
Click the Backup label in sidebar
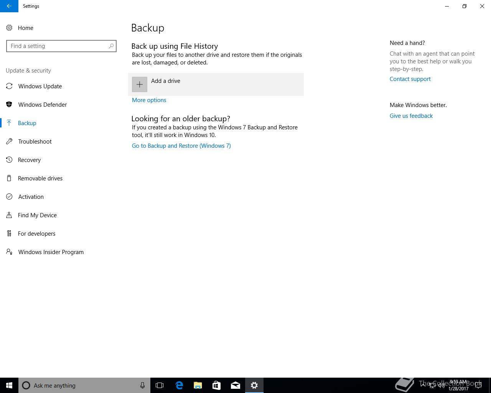pyautogui.click(x=27, y=123)
